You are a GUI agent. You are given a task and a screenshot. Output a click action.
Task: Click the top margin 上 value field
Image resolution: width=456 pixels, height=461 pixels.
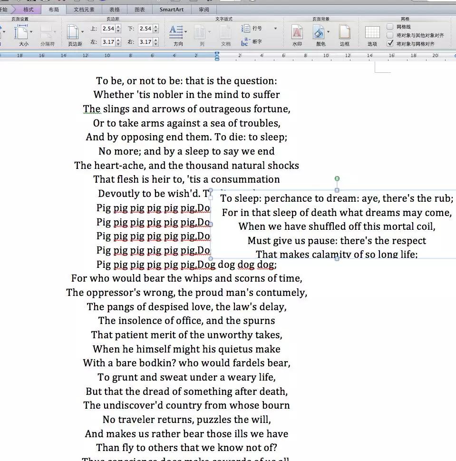(108, 29)
